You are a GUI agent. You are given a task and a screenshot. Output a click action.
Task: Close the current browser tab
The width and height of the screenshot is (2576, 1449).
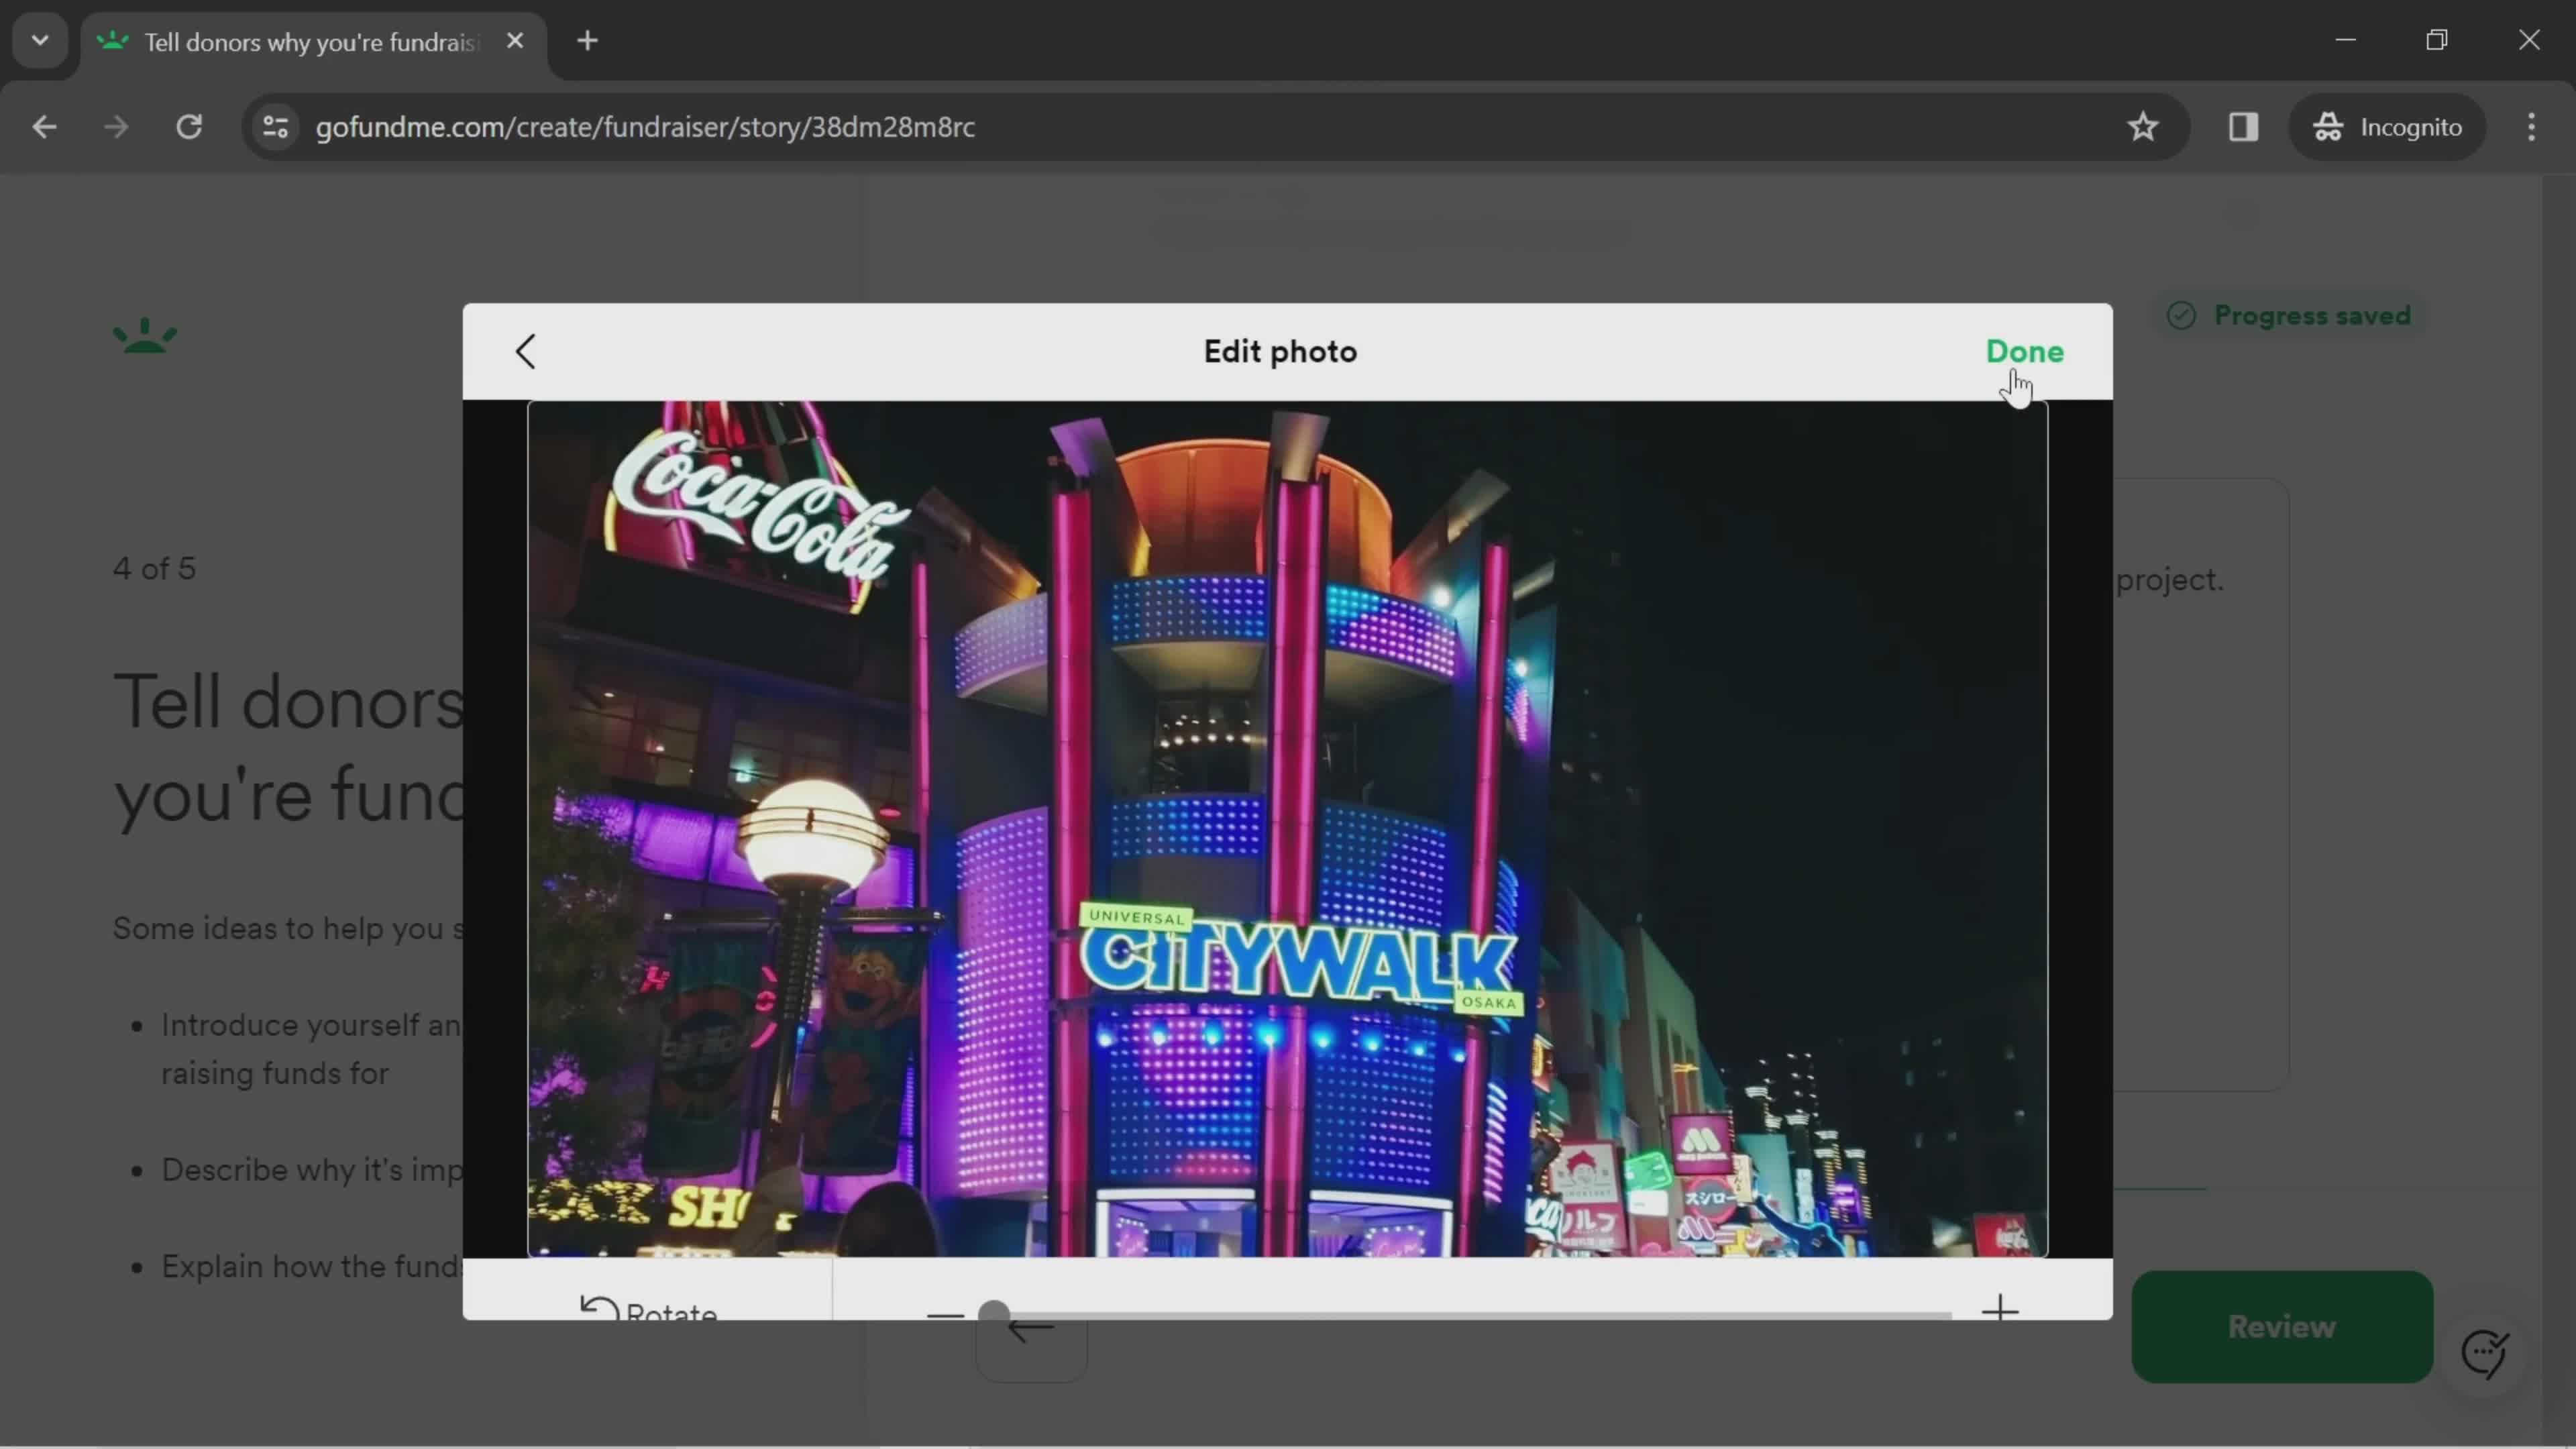[515, 41]
